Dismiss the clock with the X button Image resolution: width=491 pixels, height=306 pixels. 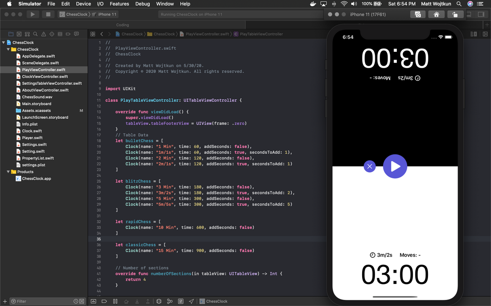[x=369, y=166]
